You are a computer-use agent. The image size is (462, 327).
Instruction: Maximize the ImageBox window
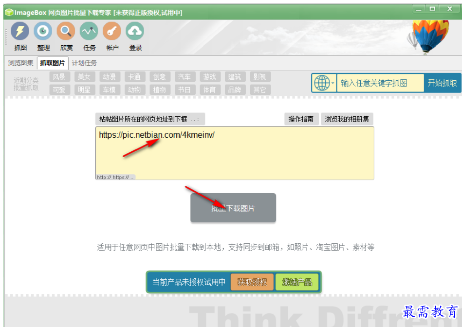[432, 9]
